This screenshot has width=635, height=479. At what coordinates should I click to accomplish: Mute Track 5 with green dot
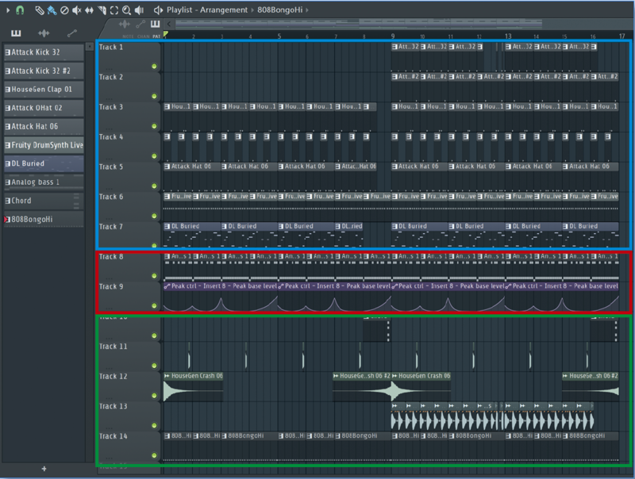click(154, 186)
